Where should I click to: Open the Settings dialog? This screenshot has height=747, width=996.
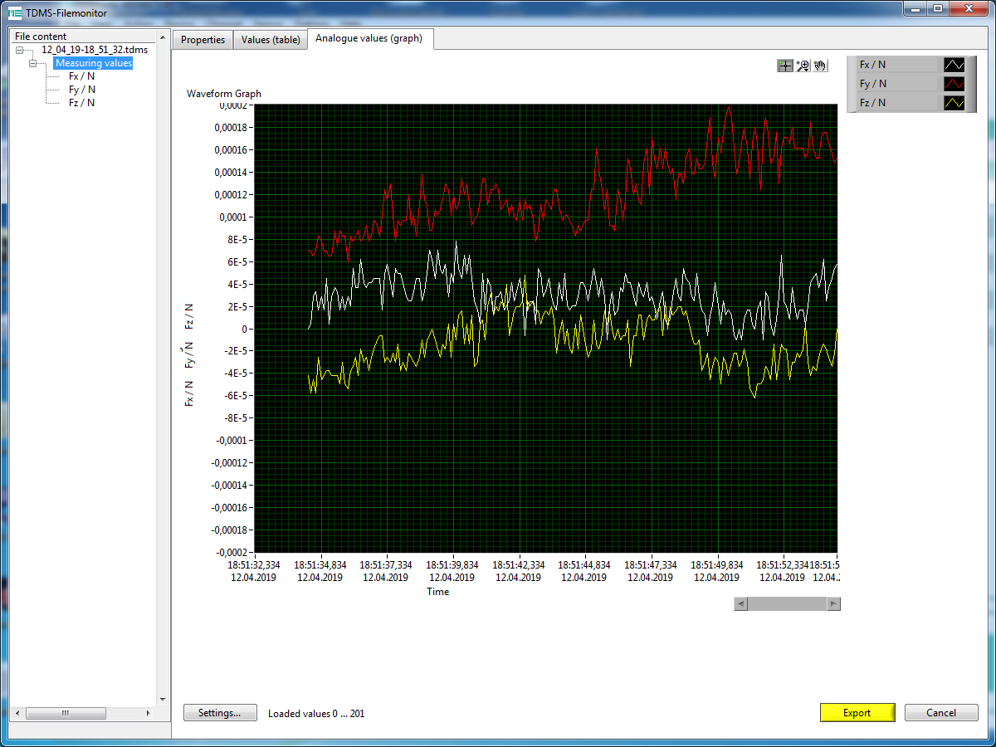(x=220, y=713)
